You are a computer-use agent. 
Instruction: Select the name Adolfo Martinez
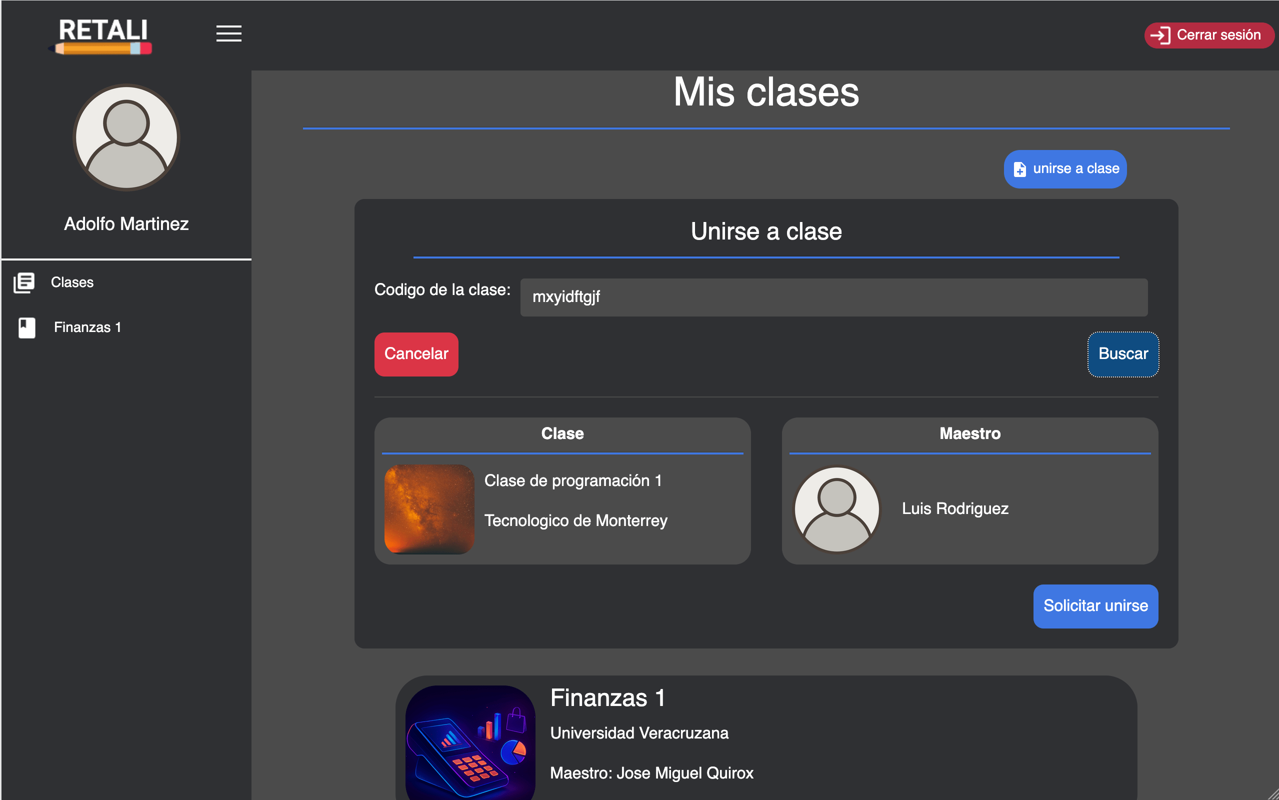(x=126, y=223)
